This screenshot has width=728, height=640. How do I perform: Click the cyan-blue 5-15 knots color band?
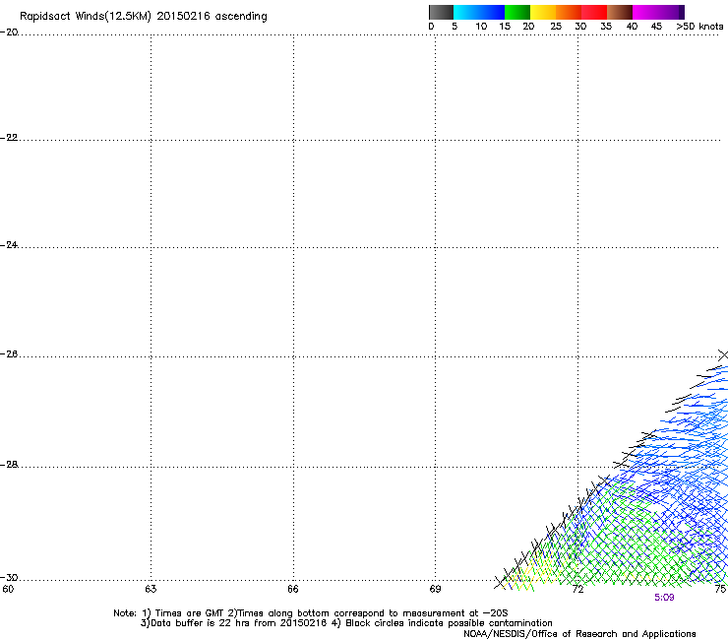[x=479, y=12]
